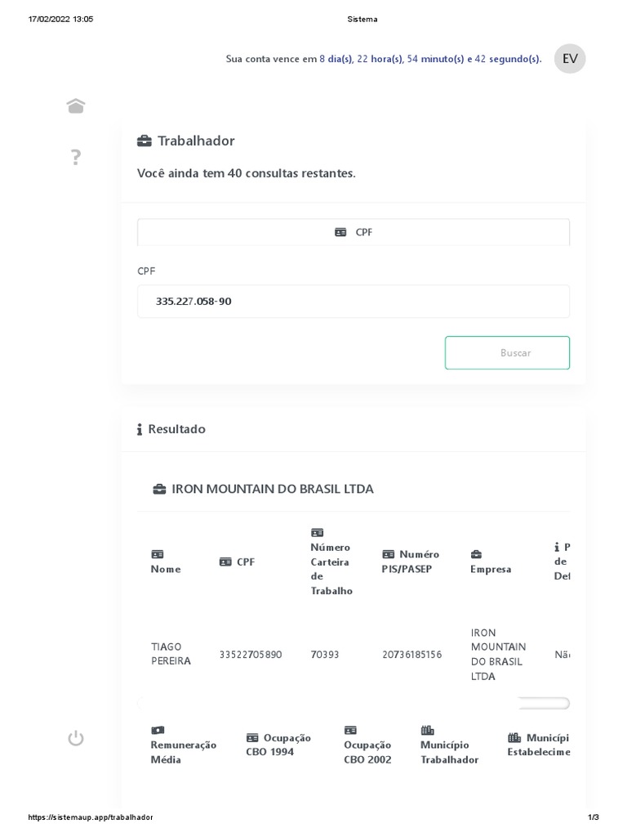The image size is (627, 837).
Task: Click the Número PIS/PASEP column header
Action: (411, 562)
